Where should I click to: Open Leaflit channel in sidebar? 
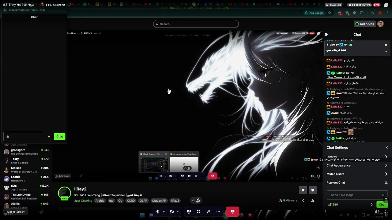tap(26, 178)
